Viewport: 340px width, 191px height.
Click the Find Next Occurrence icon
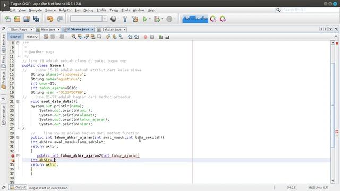pyautogui.click(x=87, y=37)
